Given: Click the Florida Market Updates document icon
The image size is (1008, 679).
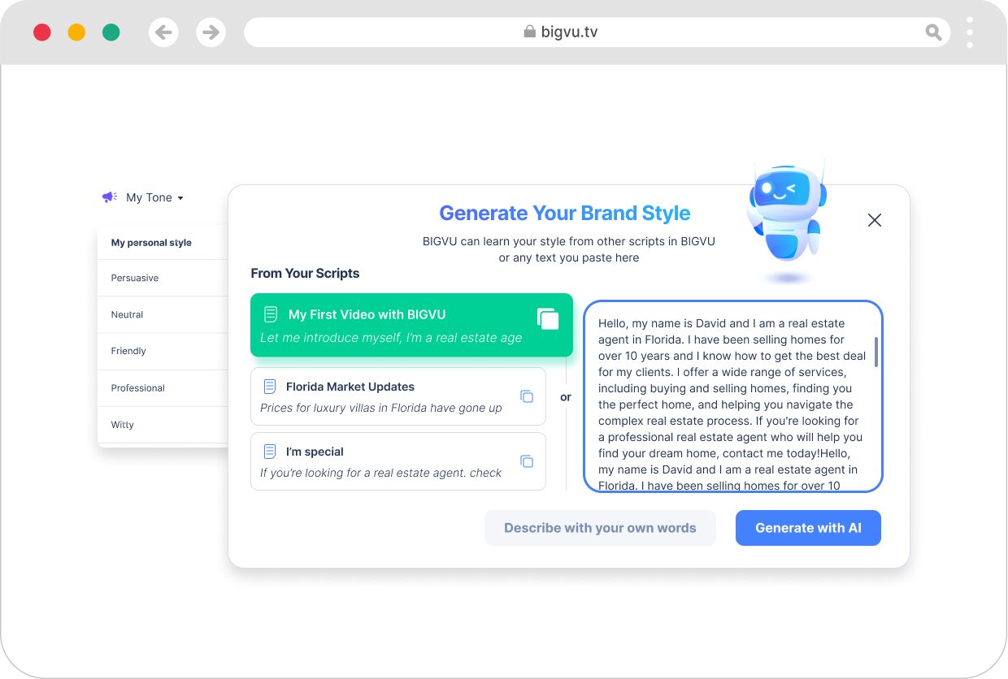Looking at the screenshot, I should pos(270,387).
